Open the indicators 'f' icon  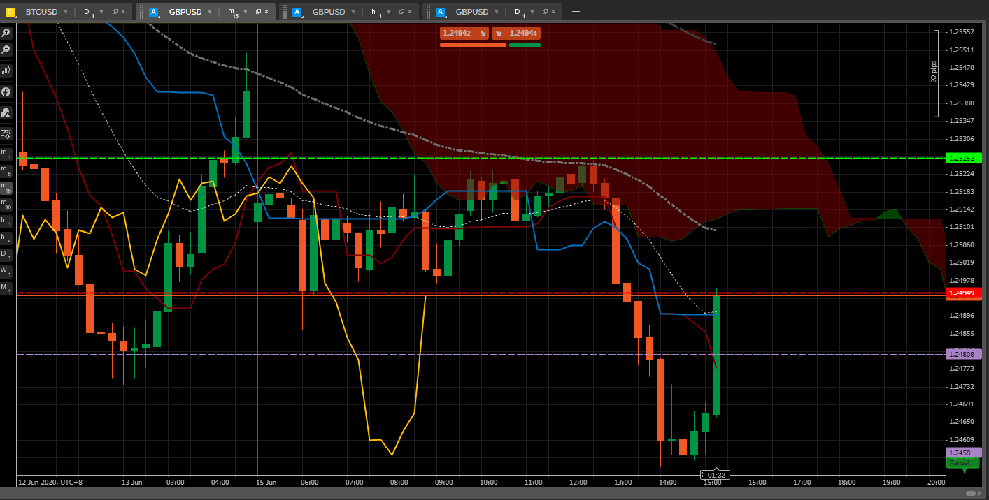pyautogui.click(x=6, y=91)
